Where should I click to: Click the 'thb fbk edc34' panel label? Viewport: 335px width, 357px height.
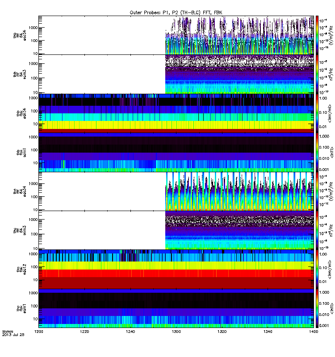[21, 113]
